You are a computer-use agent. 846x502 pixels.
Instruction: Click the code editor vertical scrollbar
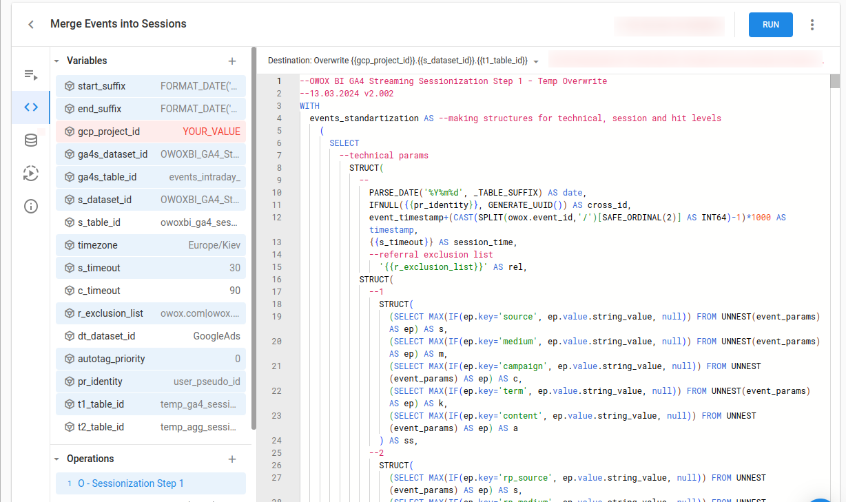point(835,81)
